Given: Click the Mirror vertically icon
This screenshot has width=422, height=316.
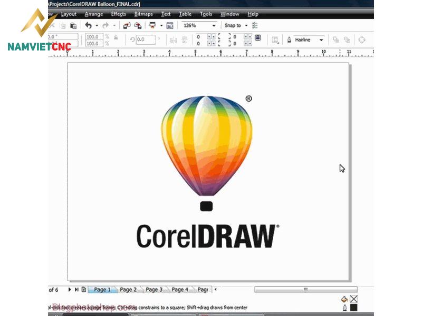Looking at the screenshot, I should tap(185, 40).
